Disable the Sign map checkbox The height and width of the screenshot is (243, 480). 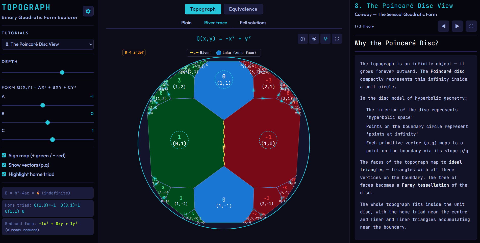tap(4, 156)
